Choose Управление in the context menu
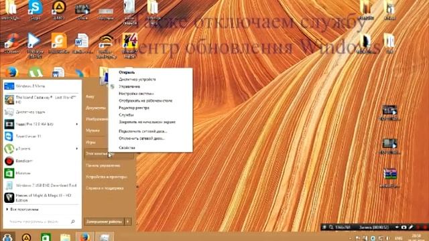 coord(150,86)
